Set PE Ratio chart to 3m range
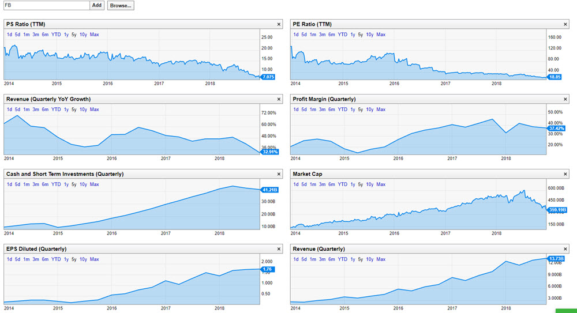The width and height of the screenshot is (577, 313). 322,35
